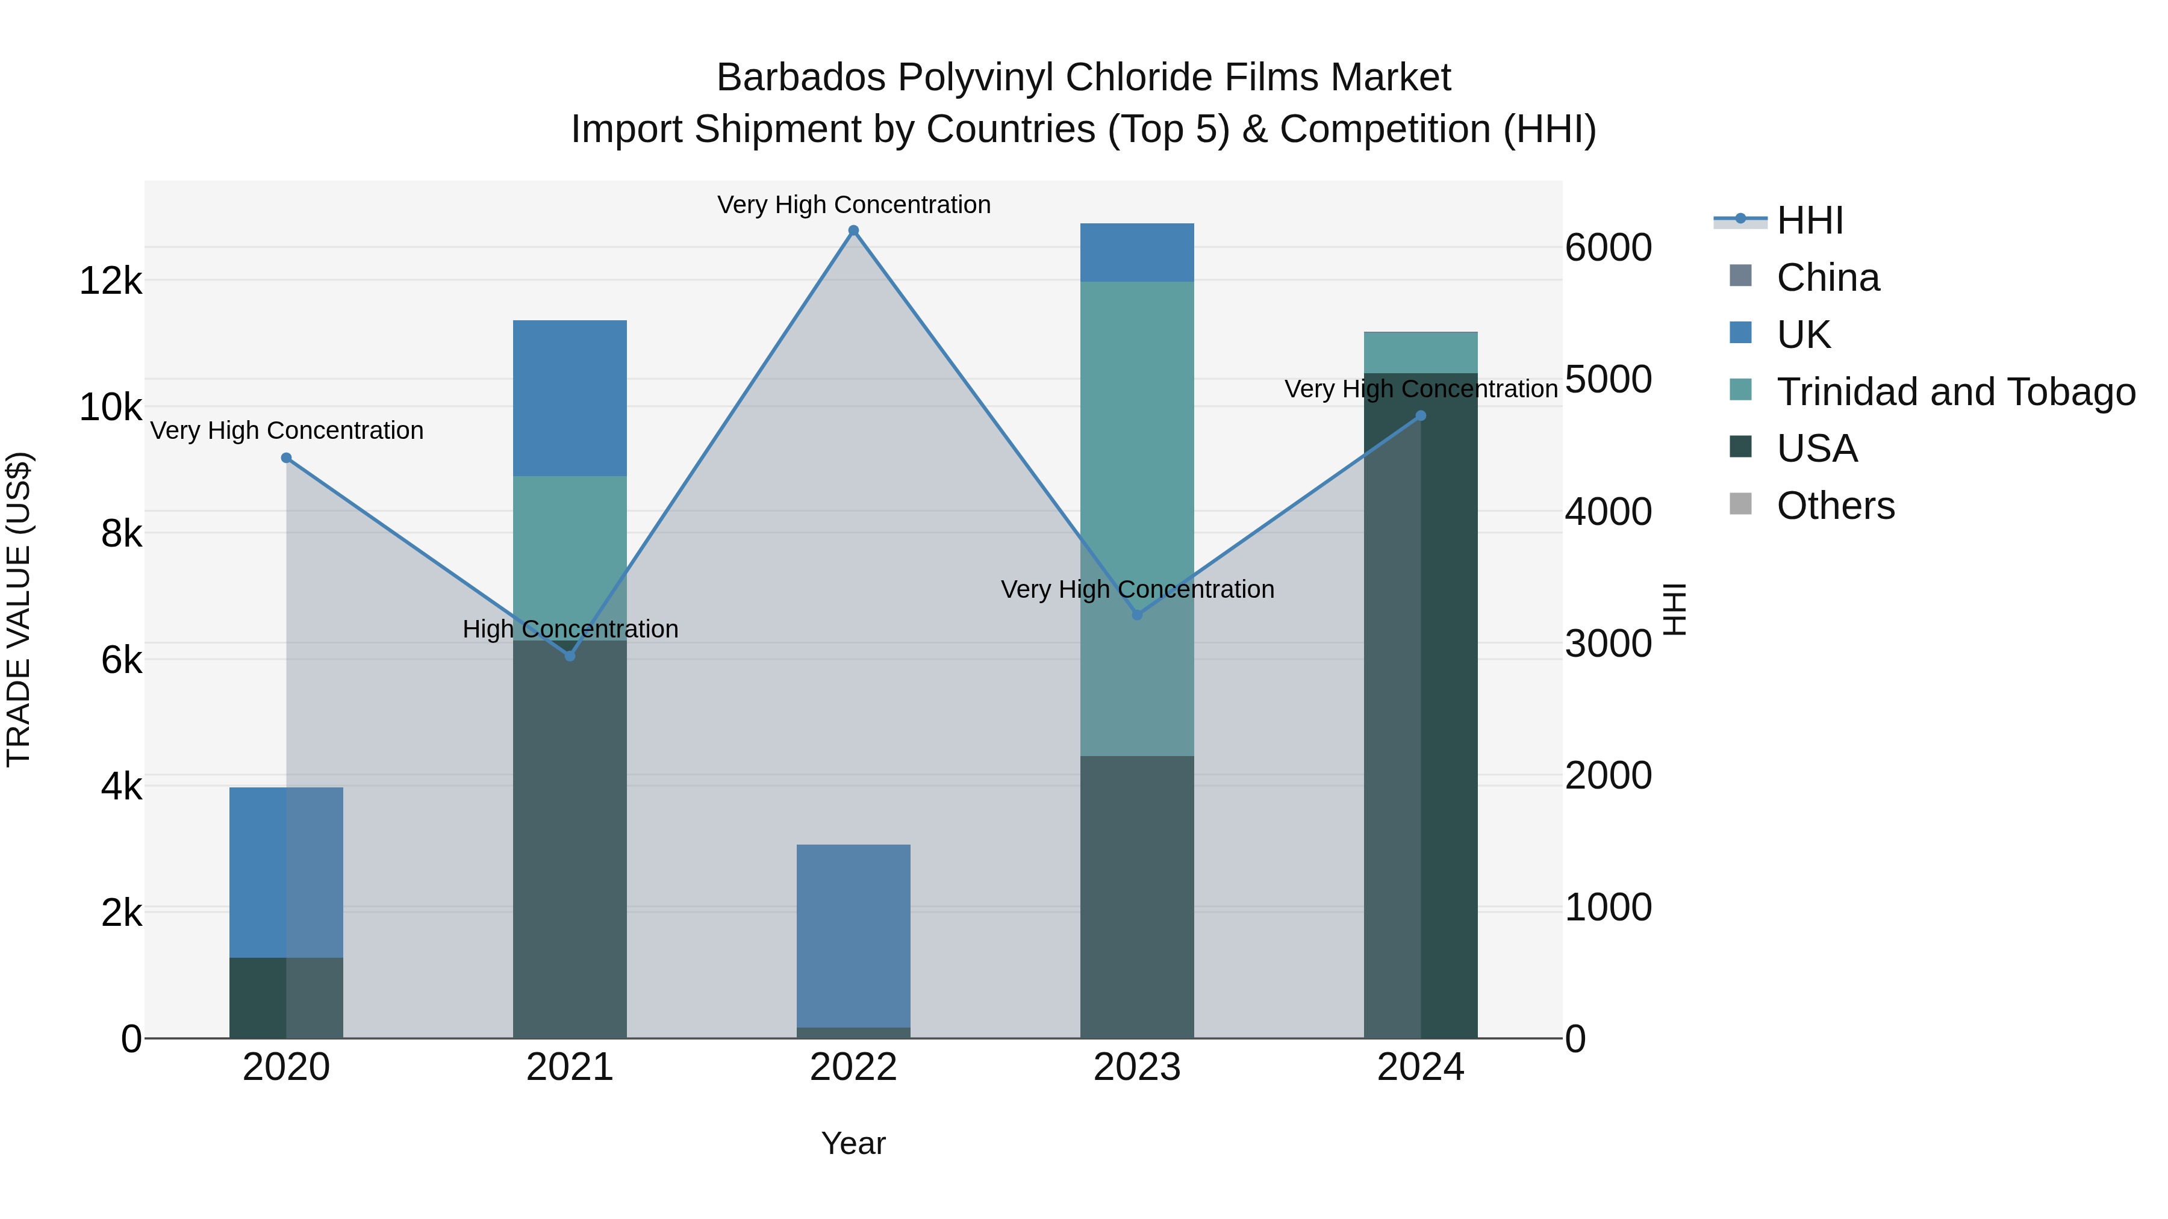Click the '4000' right axis tick label
The image size is (2168, 1219).
(1609, 512)
